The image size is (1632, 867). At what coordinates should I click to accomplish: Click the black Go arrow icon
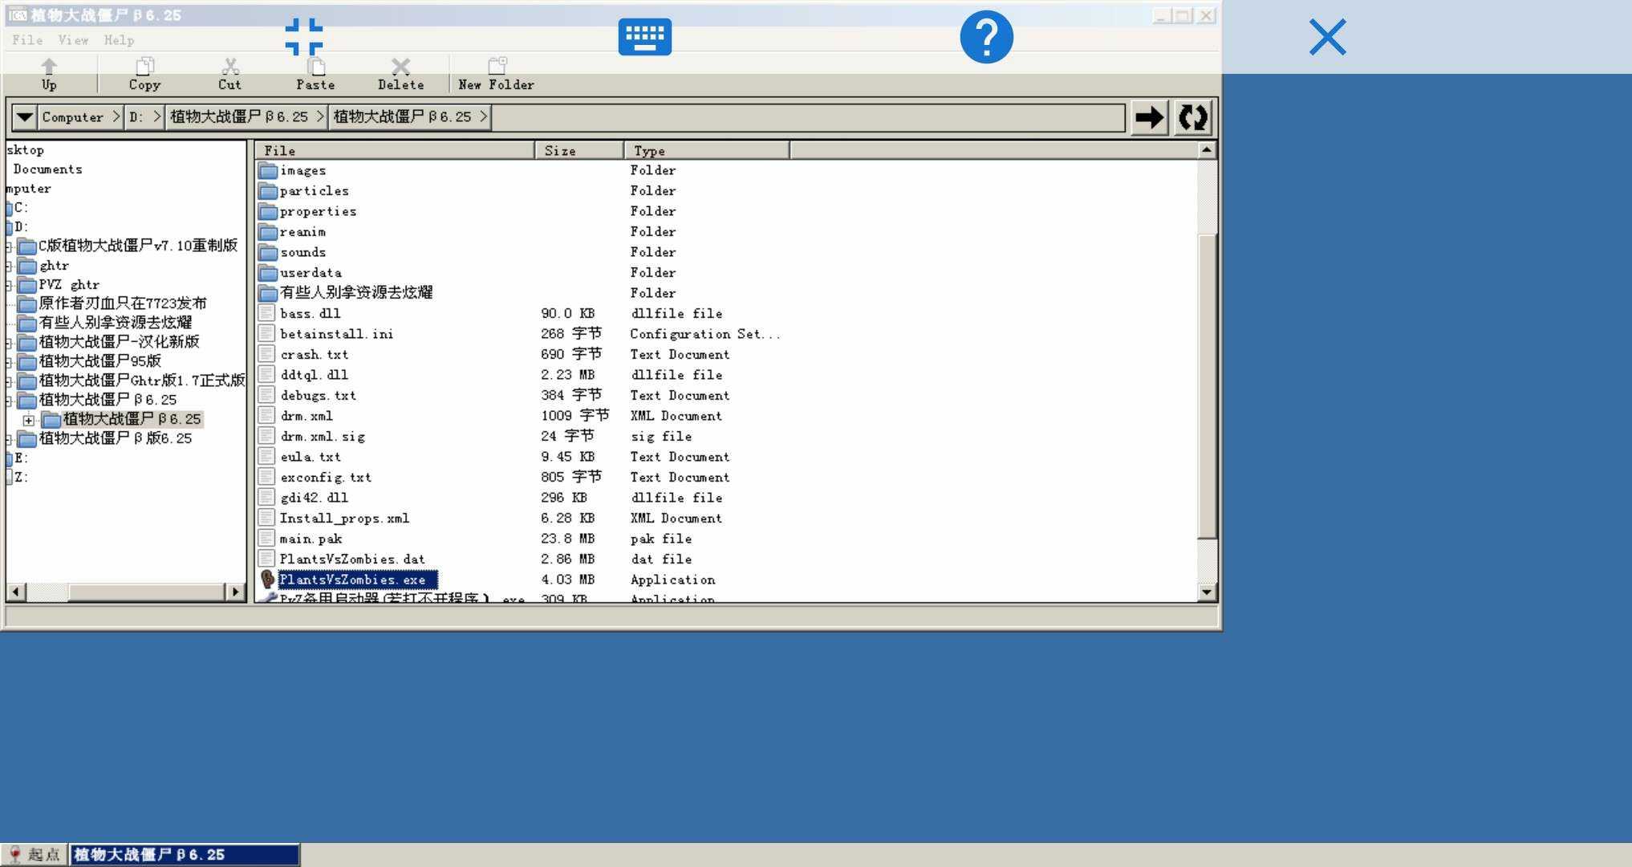(1149, 118)
